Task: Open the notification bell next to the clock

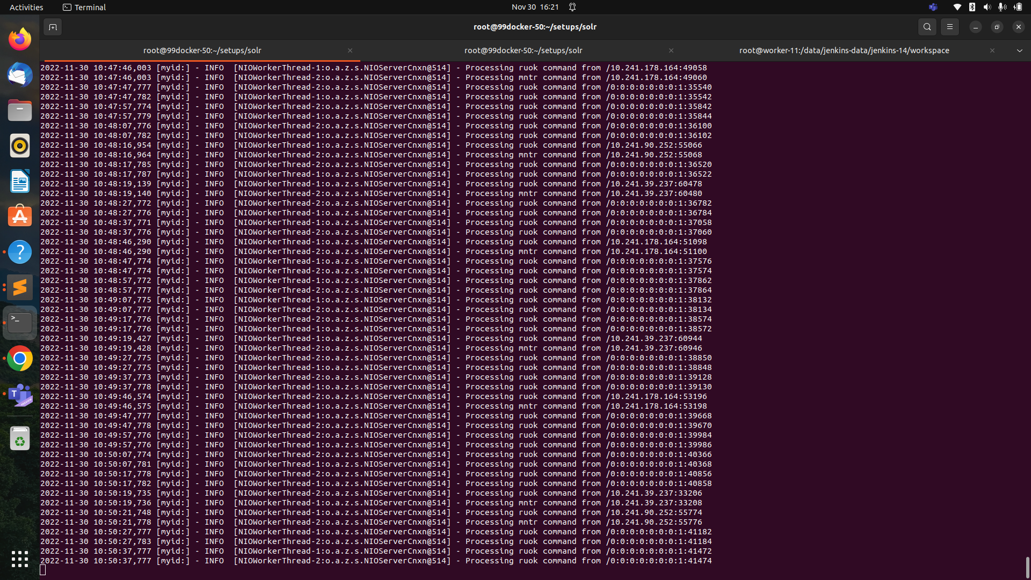Action: 572,7
